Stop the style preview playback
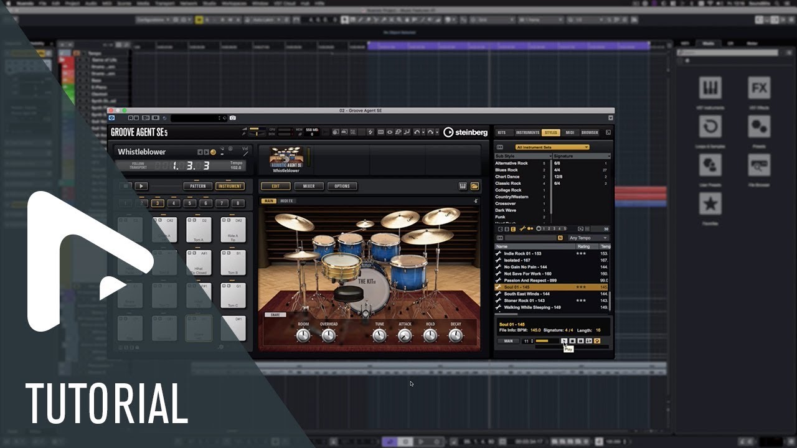This screenshot has height=448, width=797. point(572,341)
